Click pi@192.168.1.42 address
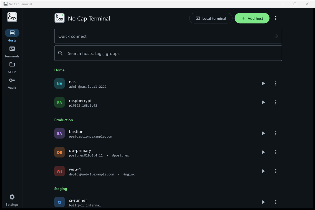 click(83, 106)
